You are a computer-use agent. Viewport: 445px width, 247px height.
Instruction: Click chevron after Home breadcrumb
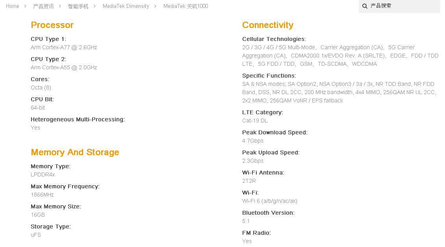(x=25, y=6)
